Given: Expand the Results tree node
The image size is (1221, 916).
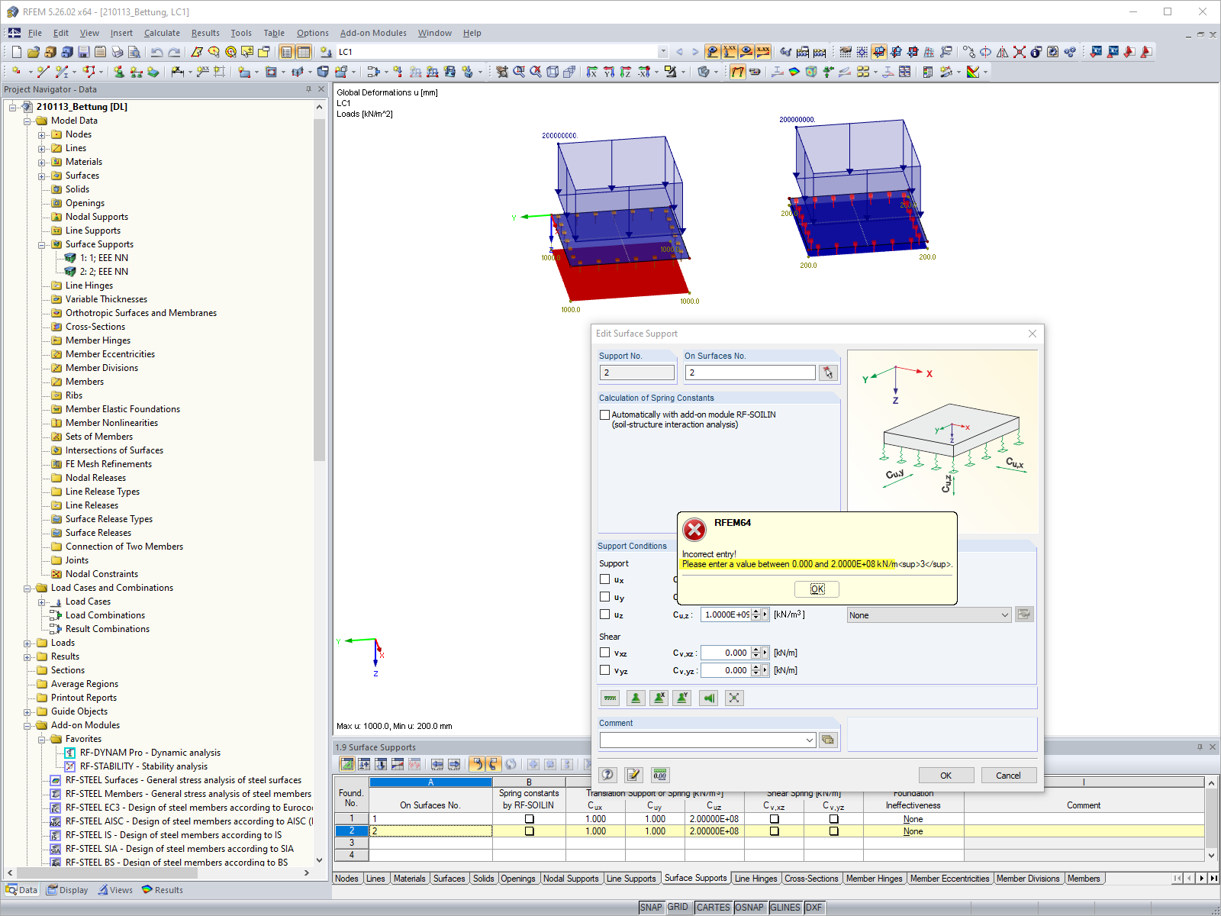Looking at the screenshot, I should pyautogui.click(x=27, y=656).
